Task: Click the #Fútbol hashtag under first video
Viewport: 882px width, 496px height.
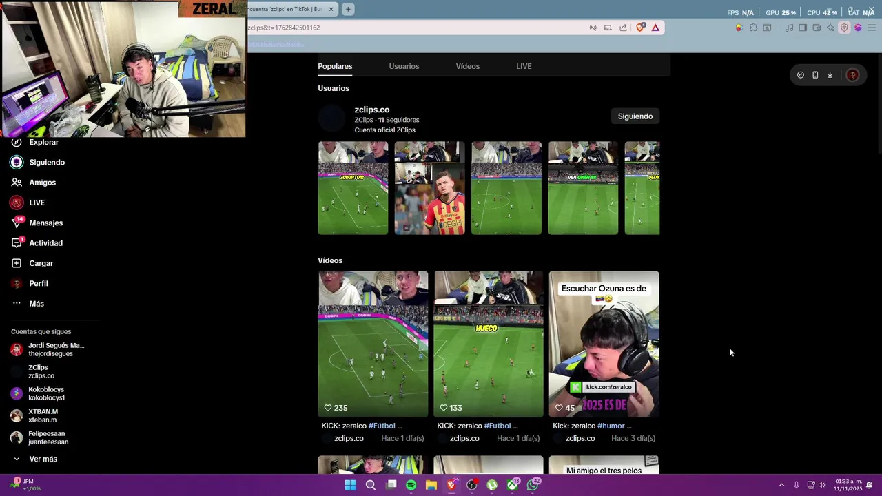Action: pyautogui.click(x=381, y=426)
